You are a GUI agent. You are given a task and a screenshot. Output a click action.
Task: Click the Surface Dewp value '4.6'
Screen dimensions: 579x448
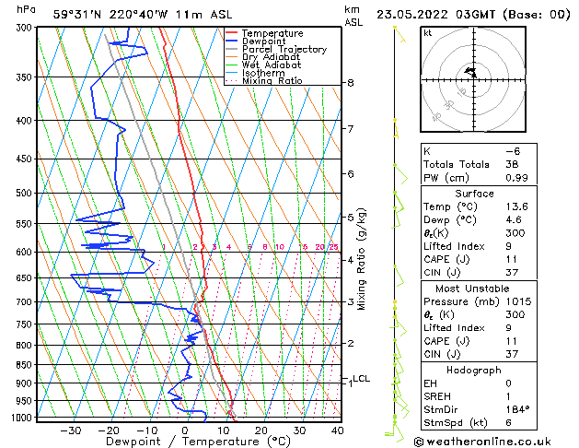[x=514, y=220]
